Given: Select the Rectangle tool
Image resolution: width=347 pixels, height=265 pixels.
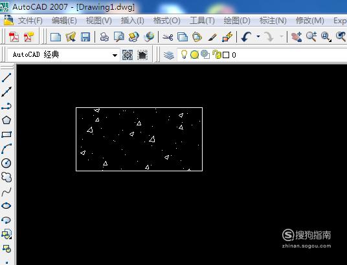Looking at the screenshot, I should click(x=6, y=134).
